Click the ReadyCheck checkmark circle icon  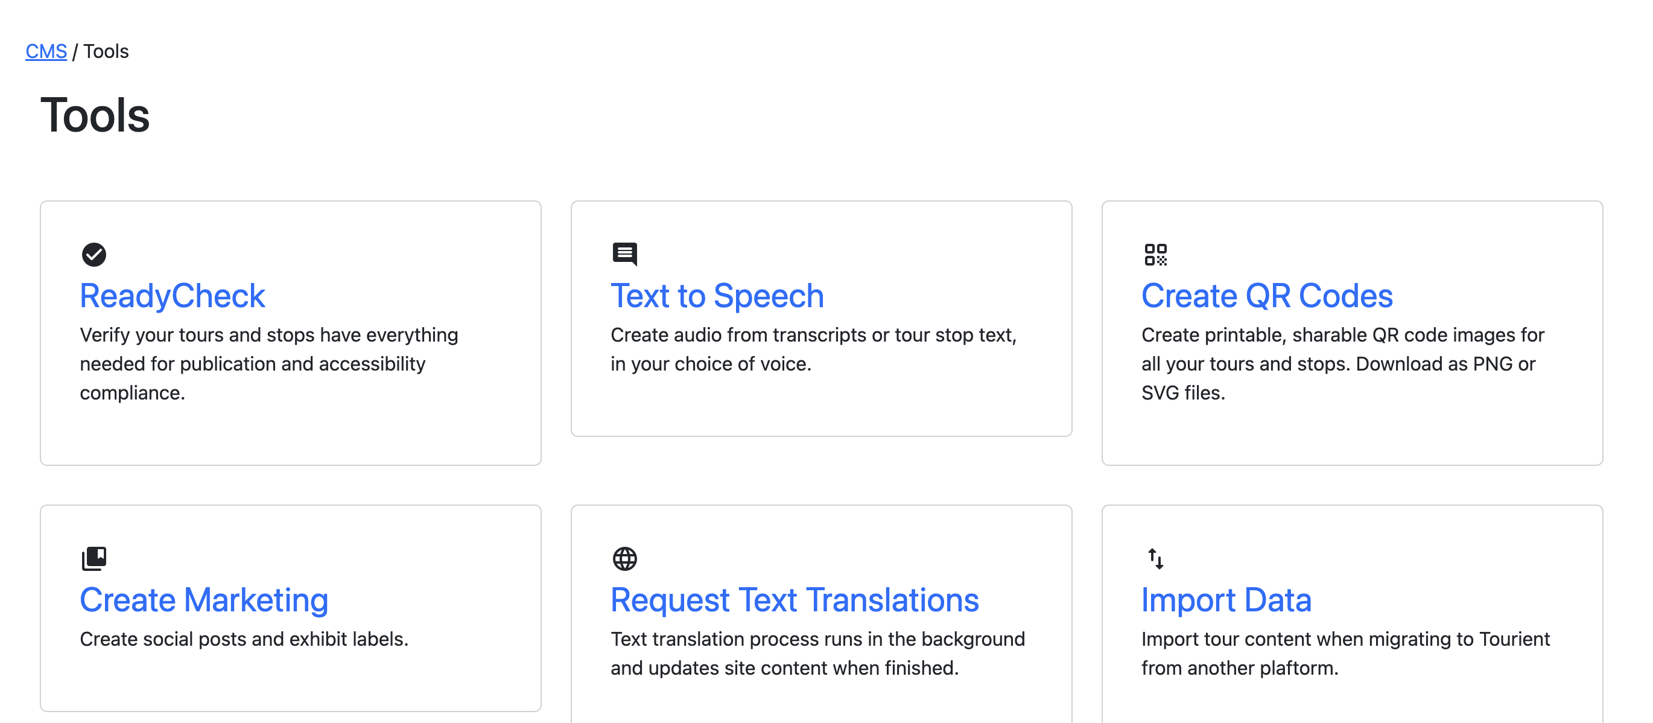(x=94, y=254)
